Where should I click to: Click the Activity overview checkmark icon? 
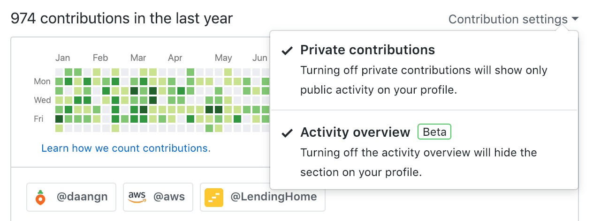[x=287, y=133]
